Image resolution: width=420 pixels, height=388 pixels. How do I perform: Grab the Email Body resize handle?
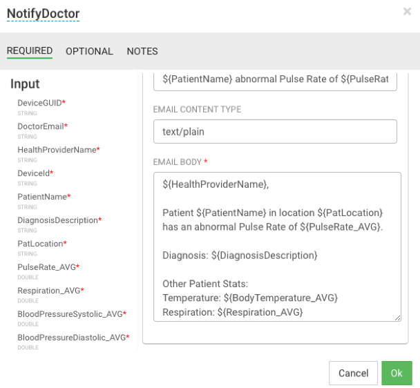(x=397, y=318)
